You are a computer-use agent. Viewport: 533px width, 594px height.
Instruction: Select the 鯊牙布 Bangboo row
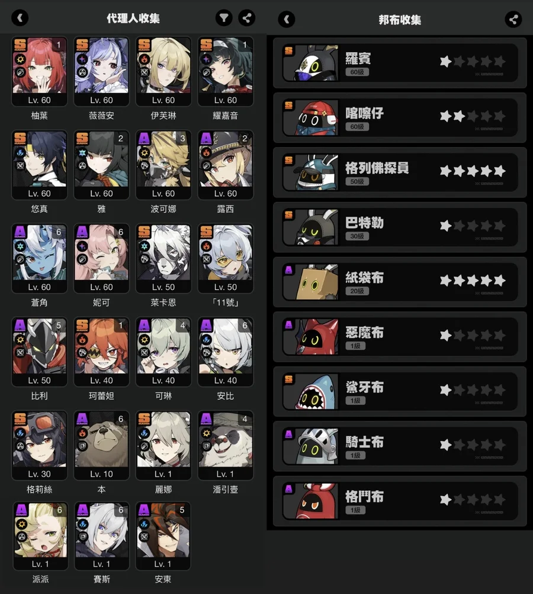[x=400, y=391]
